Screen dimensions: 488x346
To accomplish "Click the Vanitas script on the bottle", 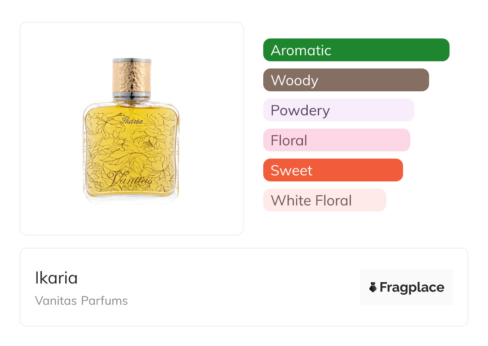I will click(131, 180).
